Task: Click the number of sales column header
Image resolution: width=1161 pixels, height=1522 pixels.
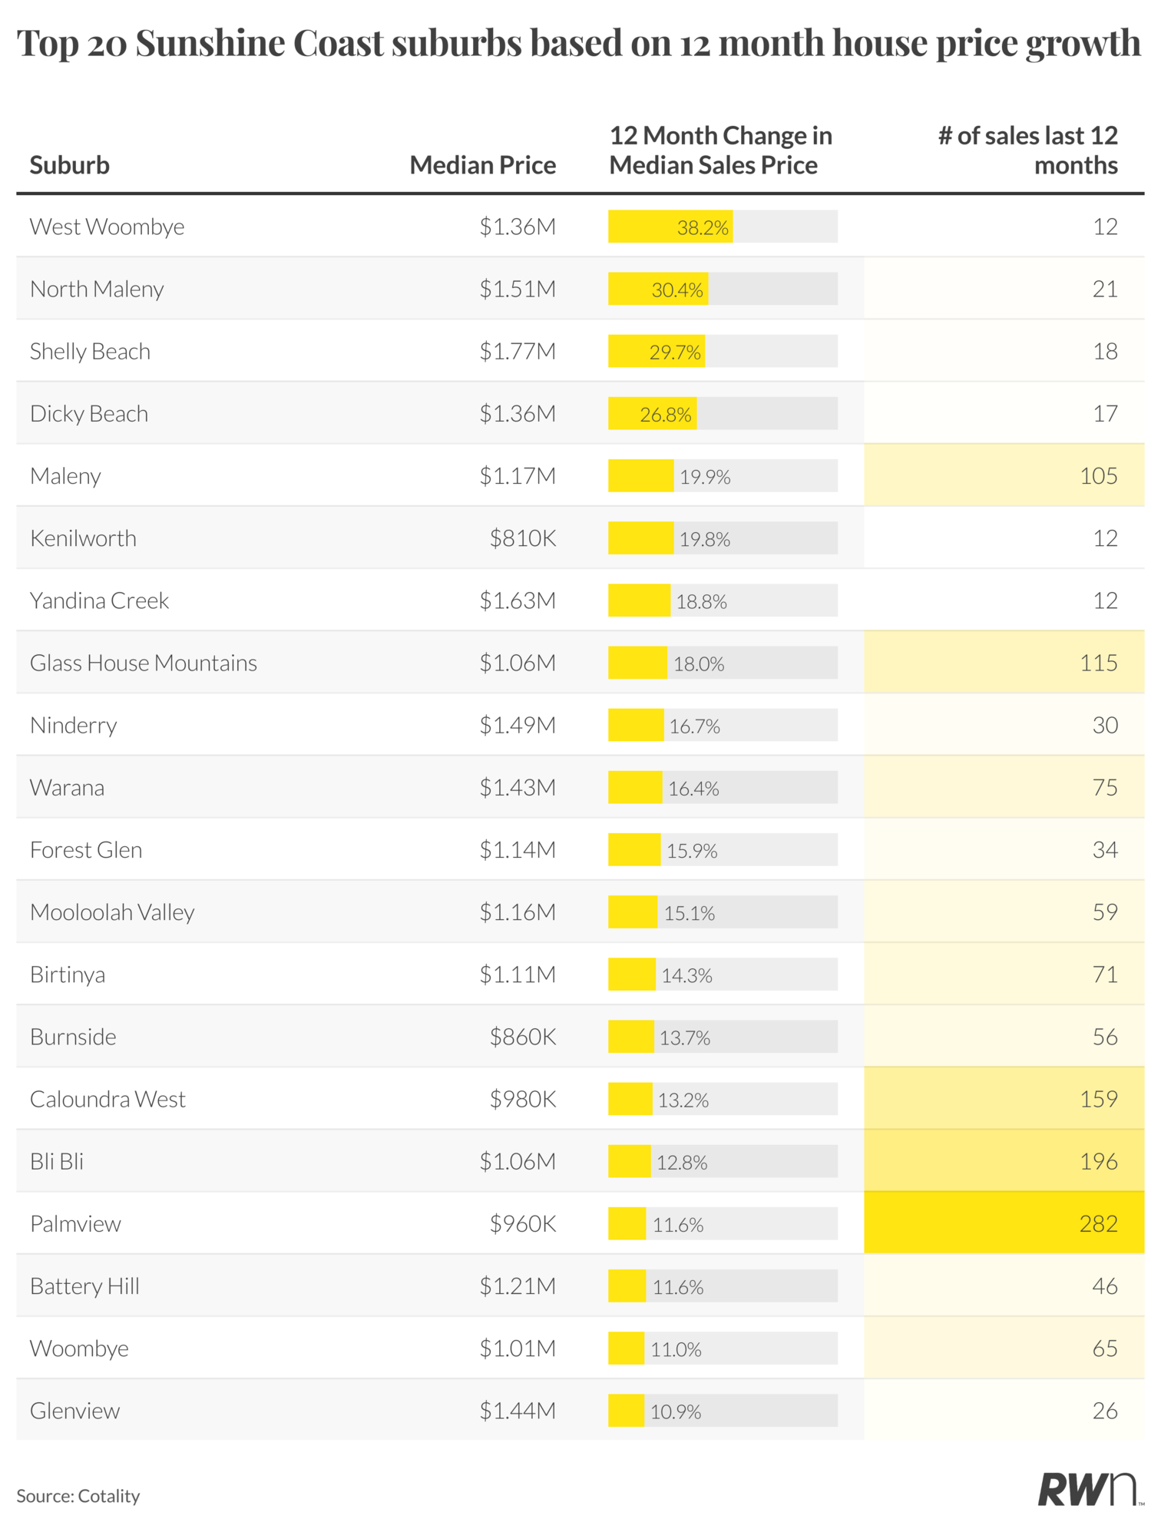Action: click(x=1027, y=151)
